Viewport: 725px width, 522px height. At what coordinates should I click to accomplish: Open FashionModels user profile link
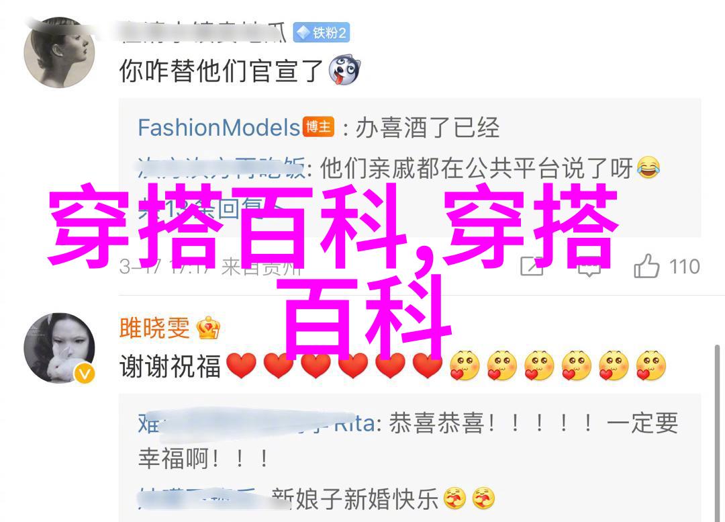(219, 127)
